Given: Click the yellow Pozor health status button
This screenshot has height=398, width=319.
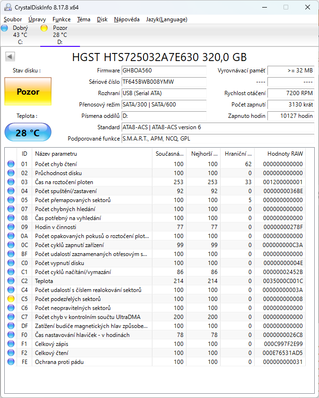Looking at the screenshot, I should [28, 91].
